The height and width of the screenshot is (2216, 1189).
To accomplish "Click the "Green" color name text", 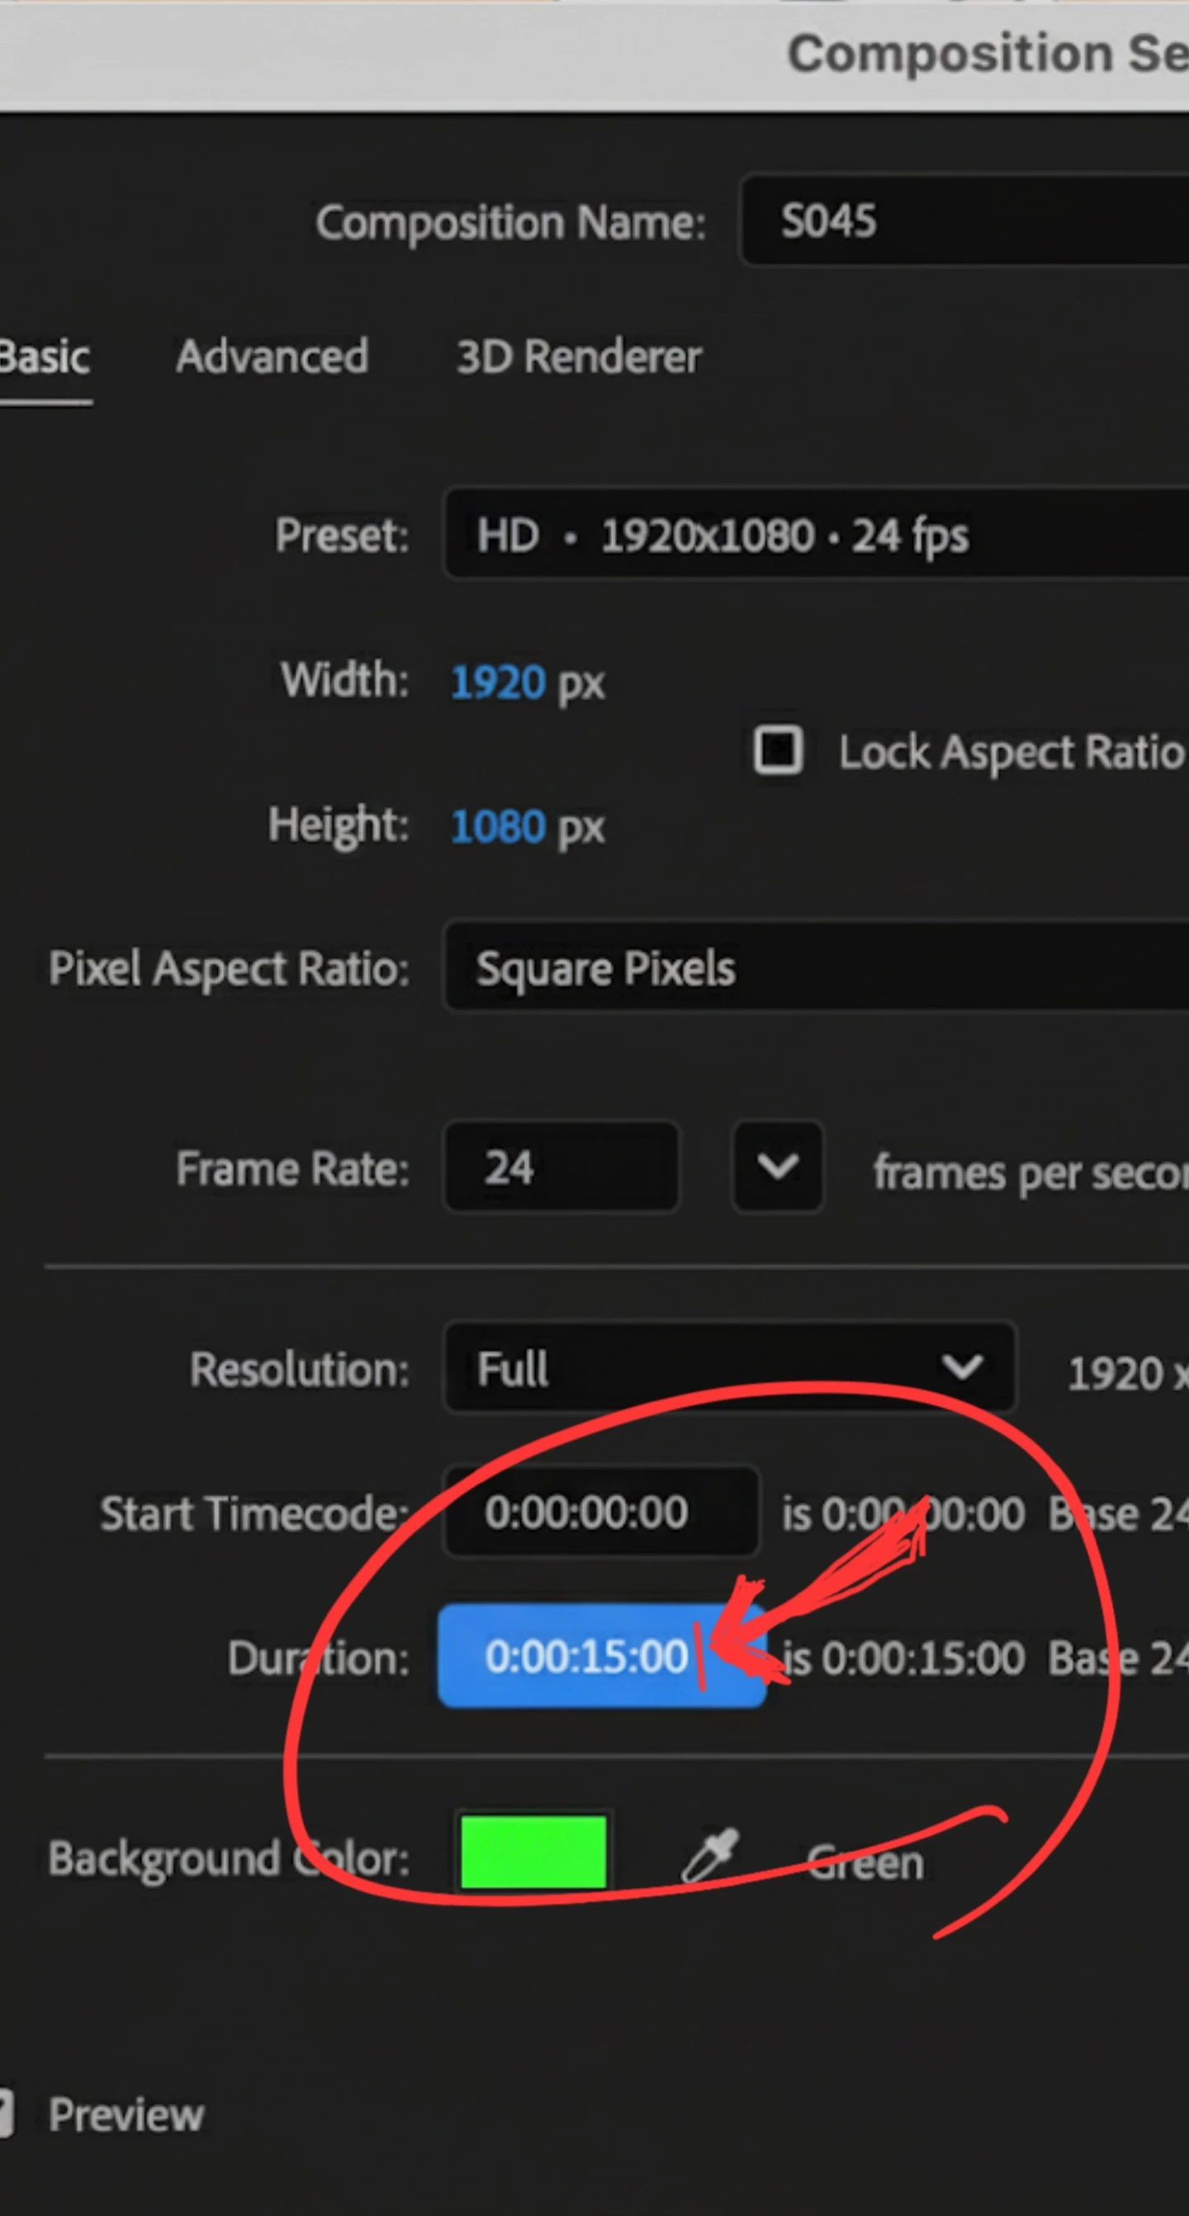I will 865,1863.
